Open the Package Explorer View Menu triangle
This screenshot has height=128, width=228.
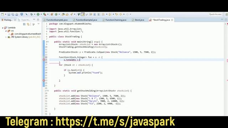pos(38,24)
